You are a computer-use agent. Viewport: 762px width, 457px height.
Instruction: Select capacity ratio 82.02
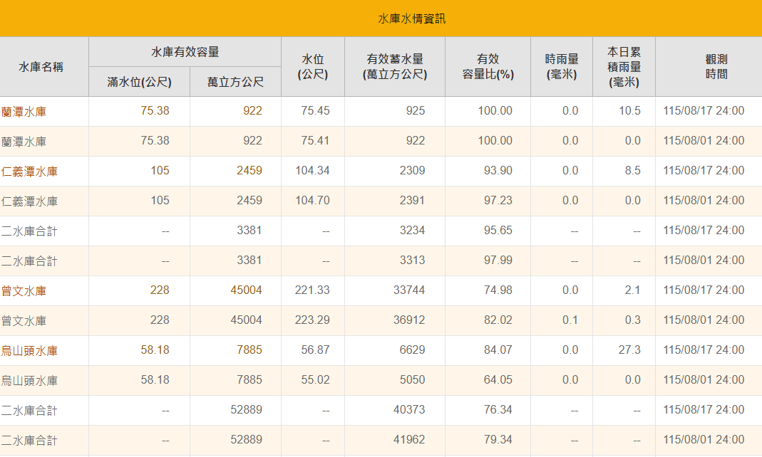tap(498, 320)
